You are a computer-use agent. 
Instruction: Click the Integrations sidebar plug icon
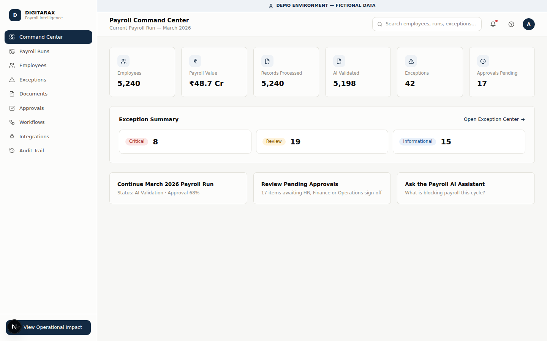[x=12, y=137]
